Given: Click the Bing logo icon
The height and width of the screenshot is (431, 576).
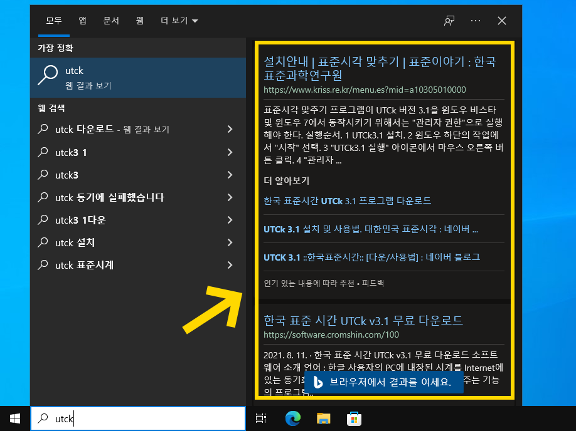Looking at the screenshot, I should (318, 382).
